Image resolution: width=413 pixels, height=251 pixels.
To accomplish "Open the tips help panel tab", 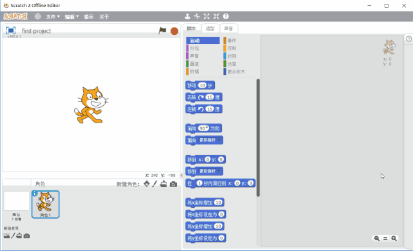I will pyautogui.click(x=408, y=39).
